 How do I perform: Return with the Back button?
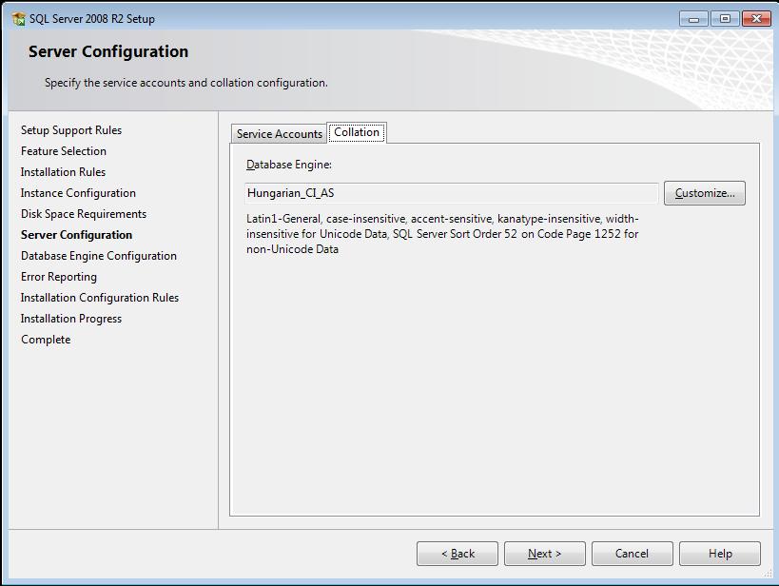click(458, 554)
